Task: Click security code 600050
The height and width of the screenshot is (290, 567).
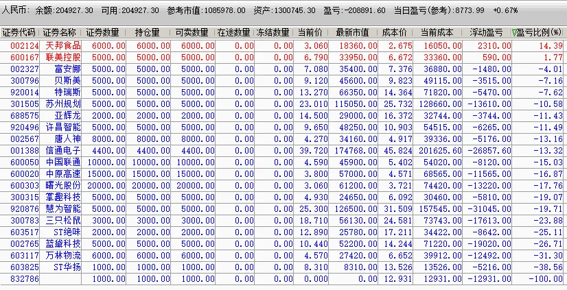Action: click(x=25, y=162)
